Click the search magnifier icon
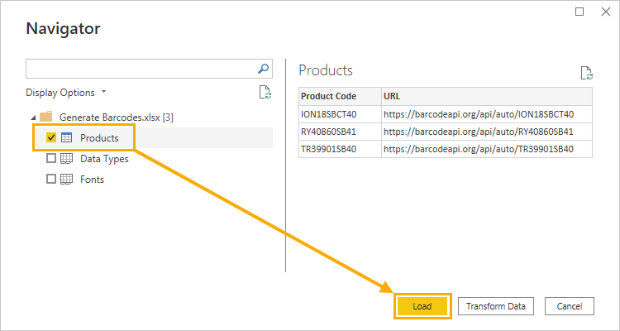Viewport: 620px width, 331px height. tap(263, 69)
